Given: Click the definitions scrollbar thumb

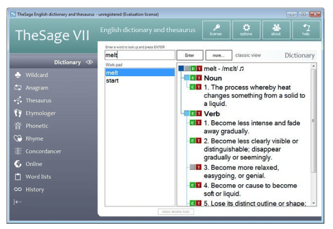Looking at the screenshot, I should tap(313, 121).
